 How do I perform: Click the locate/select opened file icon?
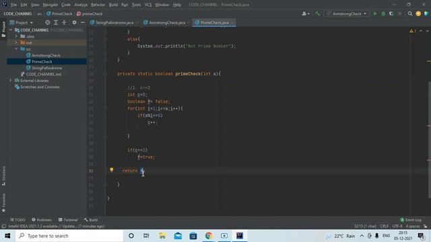[x=48, y=22]
